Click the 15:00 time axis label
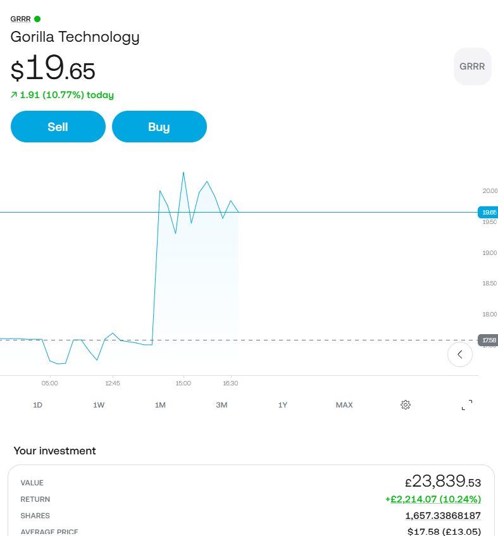Image resolution: width=498 pixels, height=536 pixels. pos(184,383)
